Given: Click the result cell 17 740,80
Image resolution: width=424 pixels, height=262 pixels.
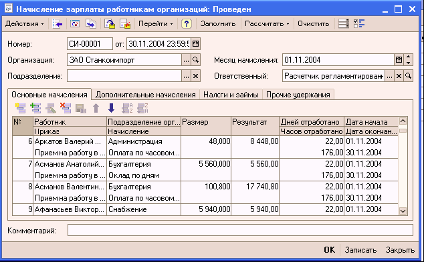Looking at the screenshot, I should [x=255, y=187].
